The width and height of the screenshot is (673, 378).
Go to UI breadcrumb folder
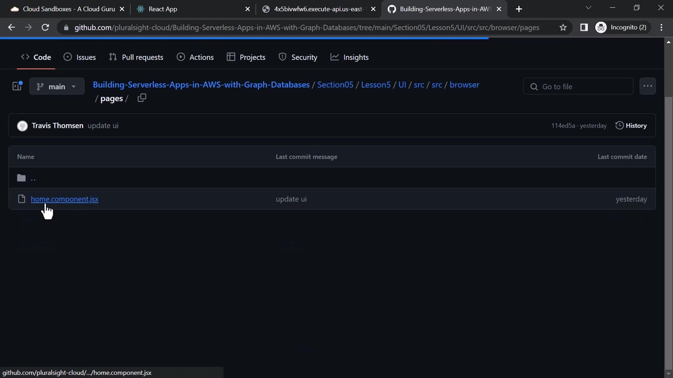pos(402,85)
